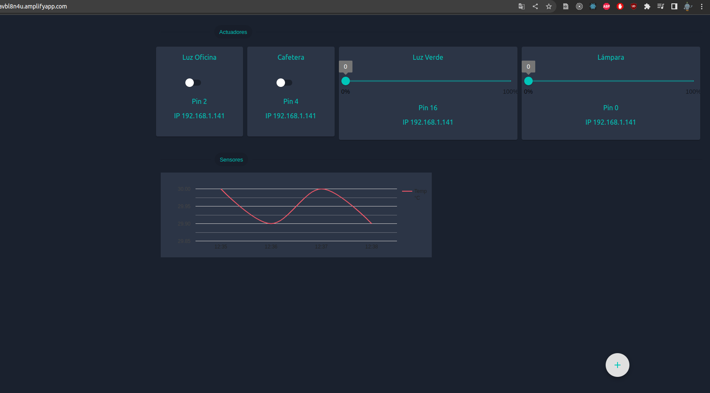Click the temperature line chart
710x393 pixels.
(296, 215)
